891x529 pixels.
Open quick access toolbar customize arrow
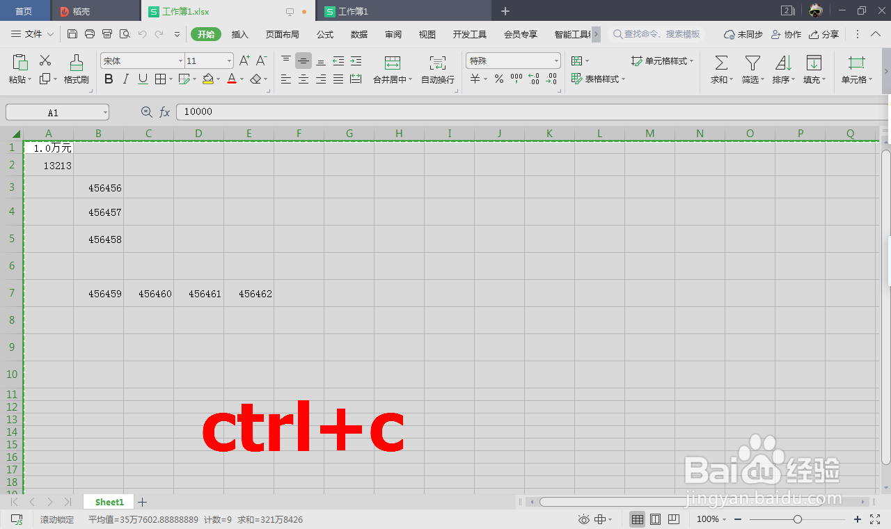177,34
